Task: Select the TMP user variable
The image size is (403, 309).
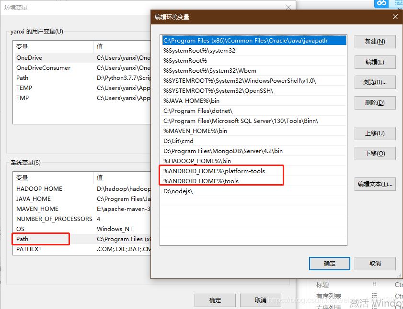Action: coord(82,98)
